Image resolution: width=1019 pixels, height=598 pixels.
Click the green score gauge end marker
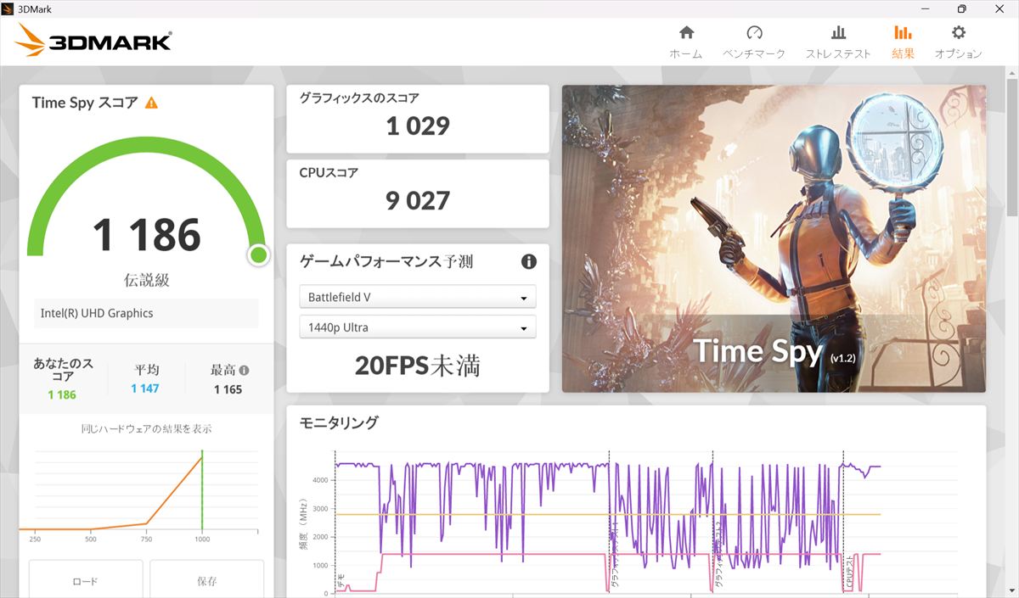pos(258,254)
